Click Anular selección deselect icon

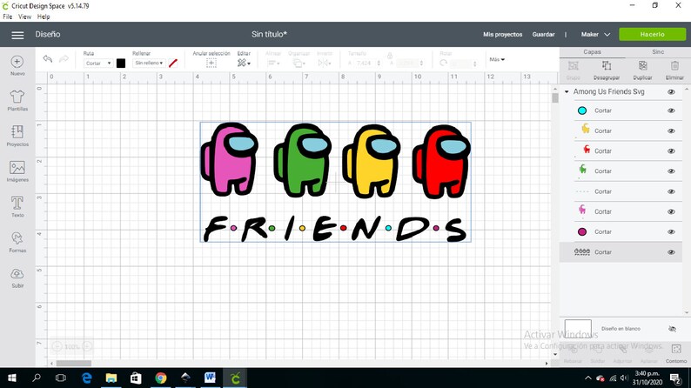point(211,64)
